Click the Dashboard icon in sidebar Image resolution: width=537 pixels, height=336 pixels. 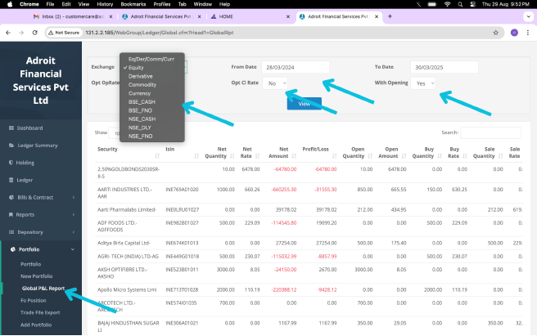11,128
